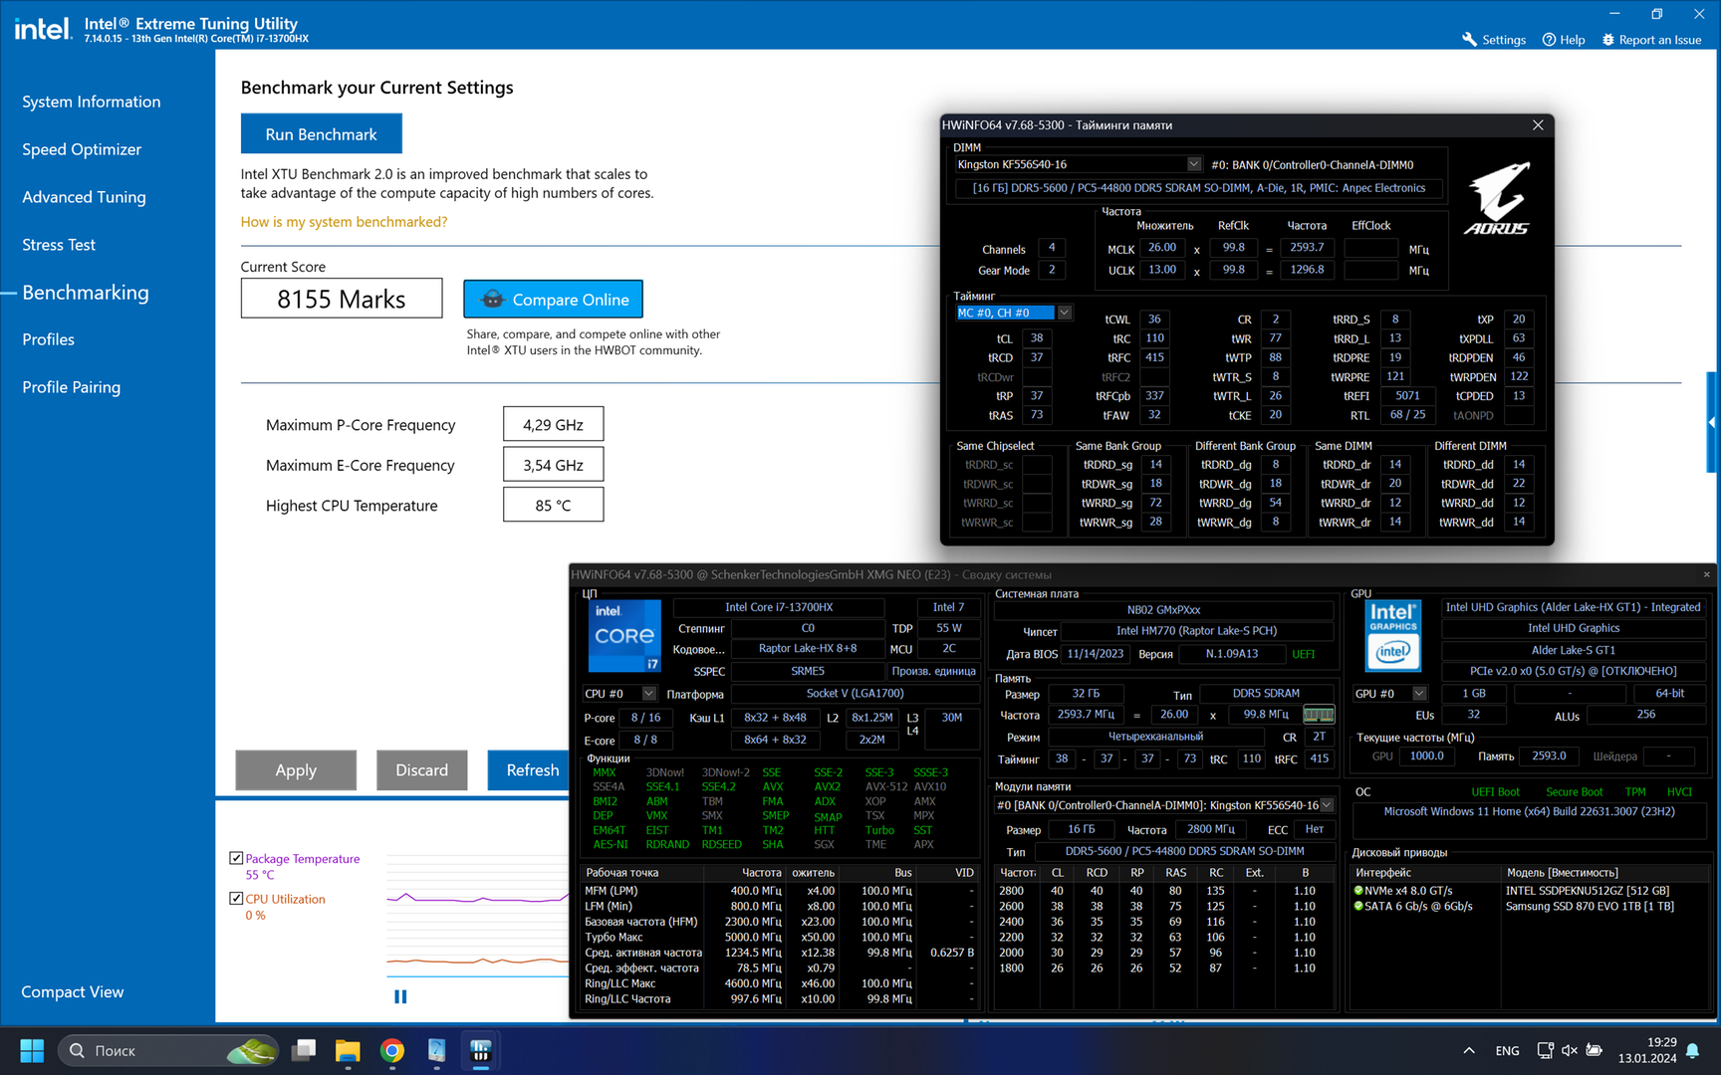Open the DIMM Kingston KF556S40-16 dropdown
This screenshot has height=1075, width=1721.
[1193, 164]
